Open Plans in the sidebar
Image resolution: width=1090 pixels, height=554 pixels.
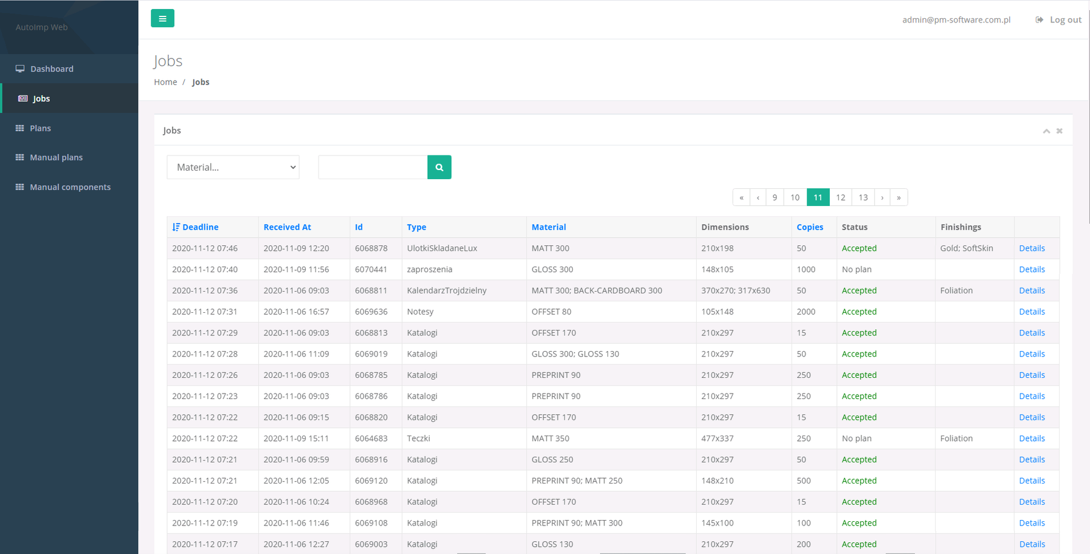click(x=40, y=128)
